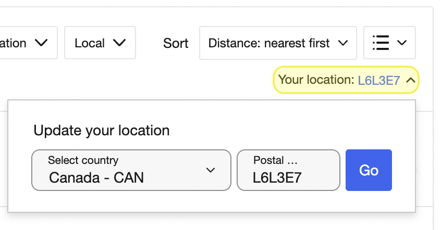Click the "Select country" field label

tap(83, 160)
